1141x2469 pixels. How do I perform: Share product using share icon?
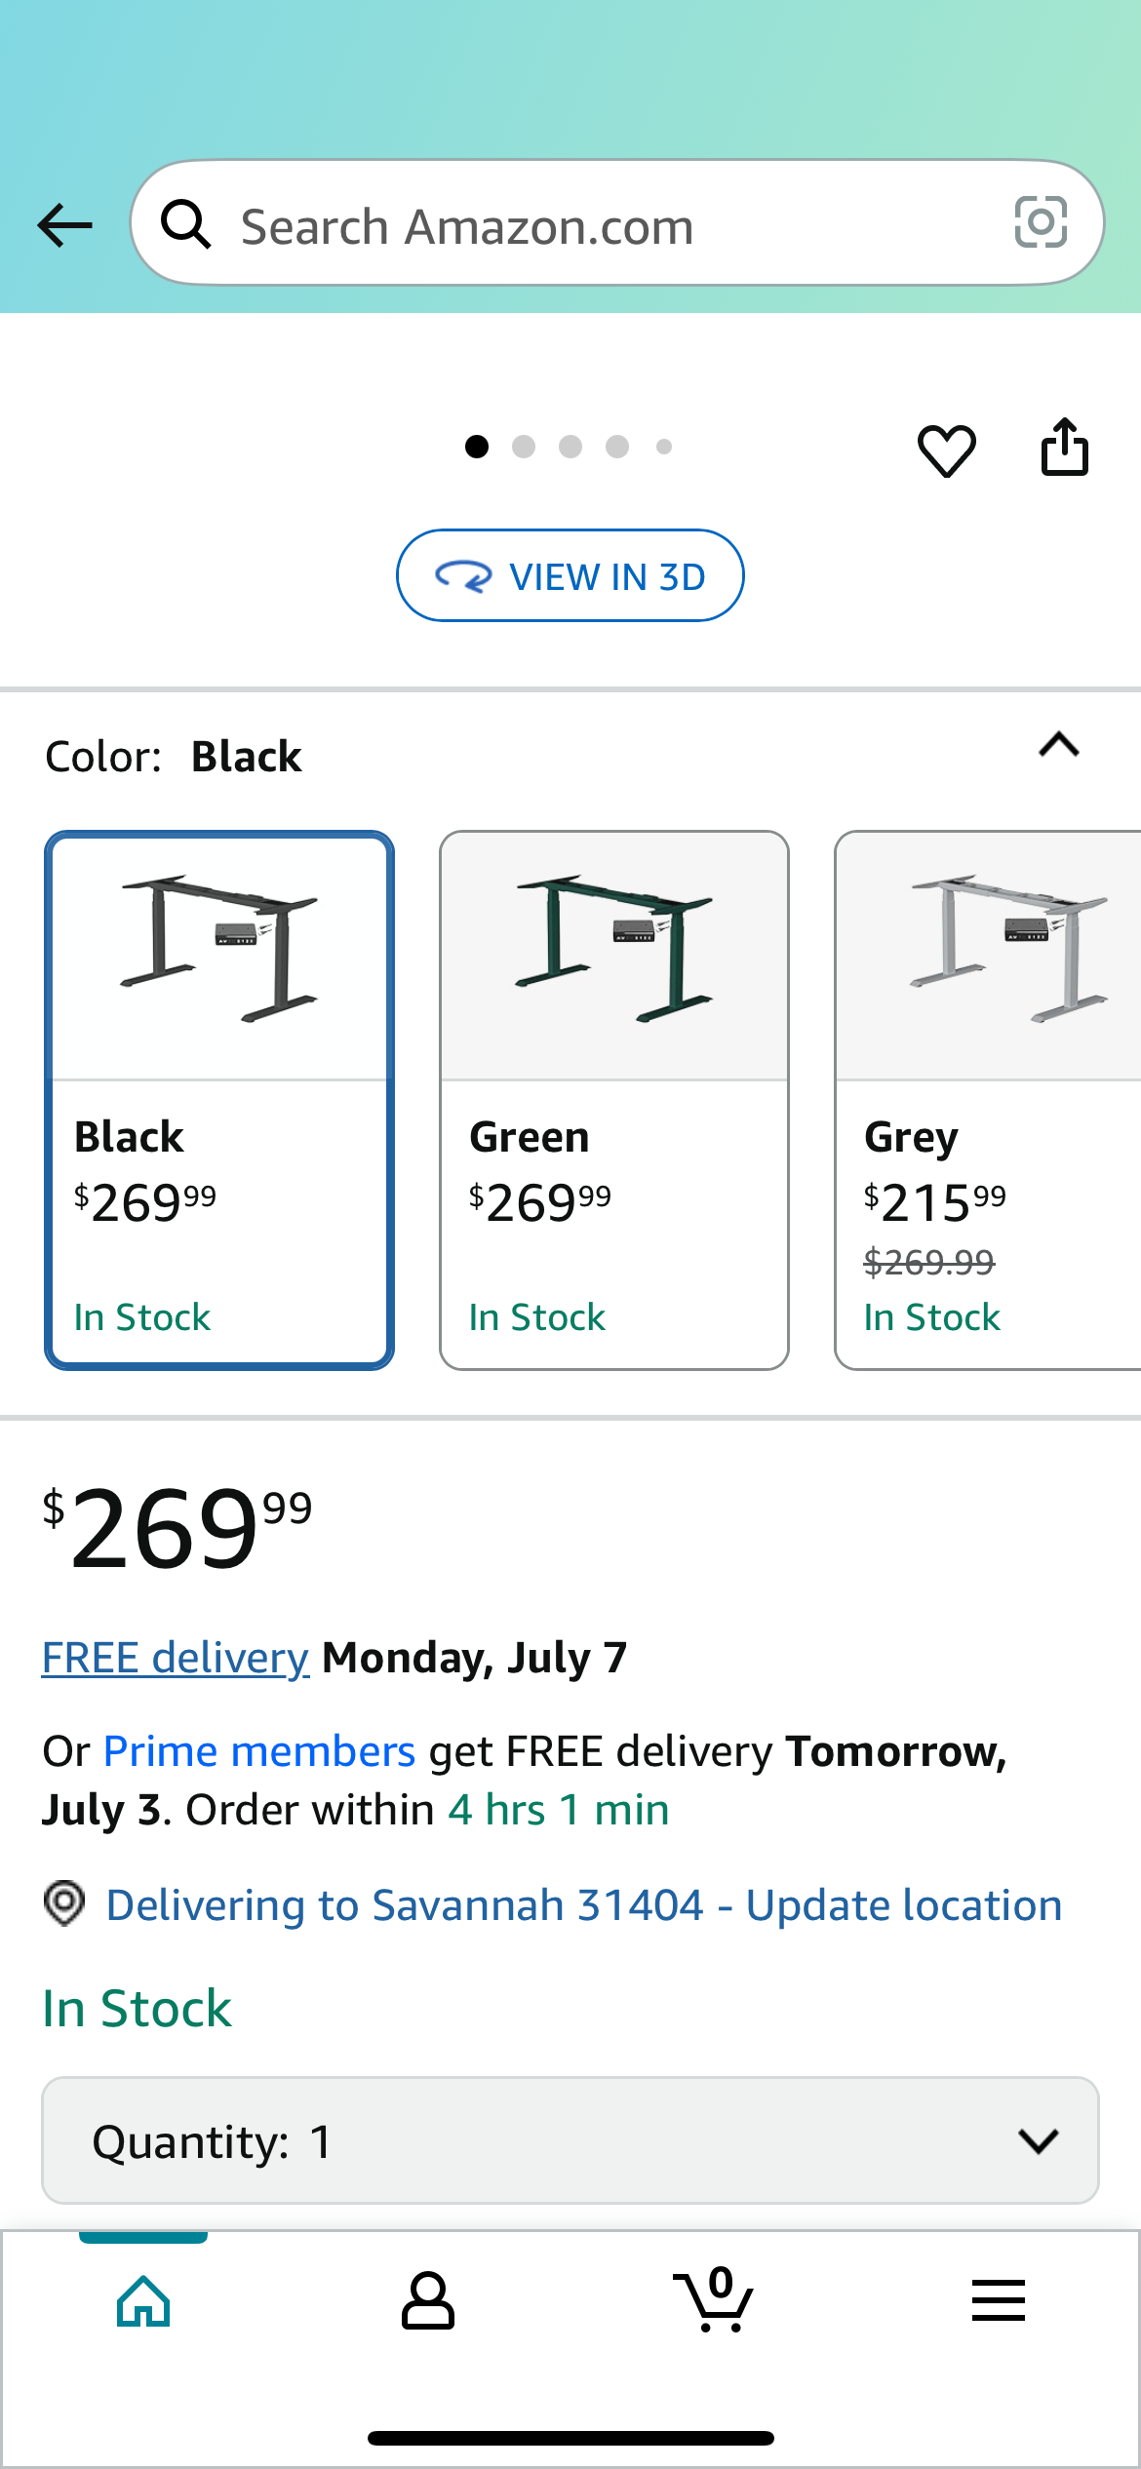click(x=1064, y=448)
